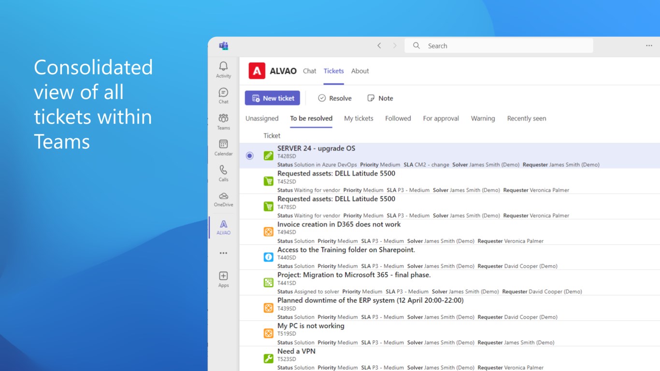The width and height of the screenshot is (660, 371).
Task: Show the Followed tickets view
Action: coord(398,118)
